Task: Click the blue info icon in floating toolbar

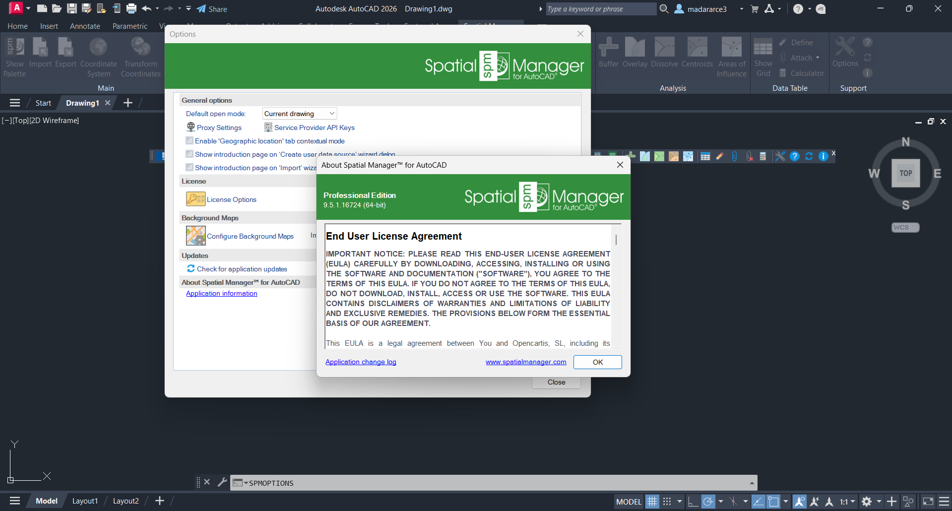Action: tap(823, 156)
